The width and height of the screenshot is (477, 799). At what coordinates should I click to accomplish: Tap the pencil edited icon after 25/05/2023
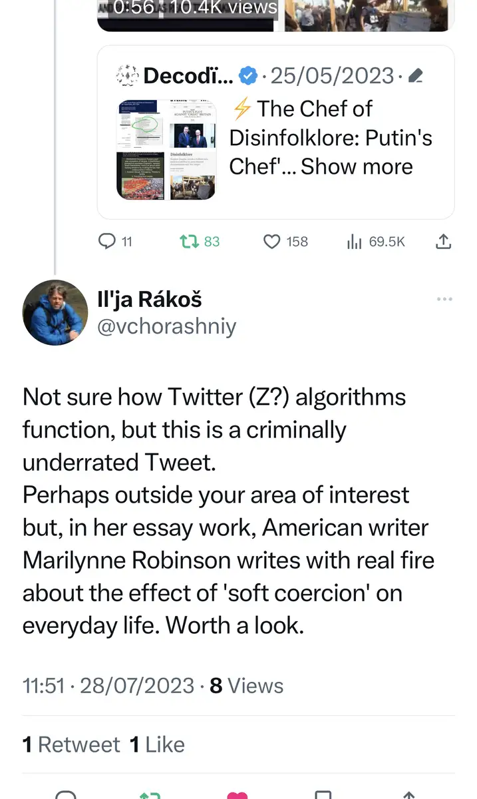415,77
